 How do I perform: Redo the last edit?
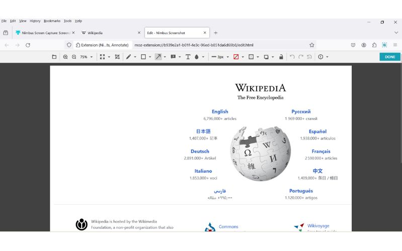coord(301,57)
